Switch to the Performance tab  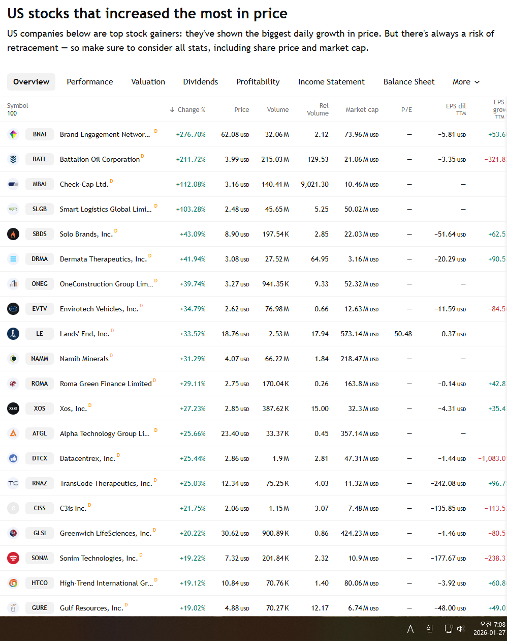coord(90,82)
